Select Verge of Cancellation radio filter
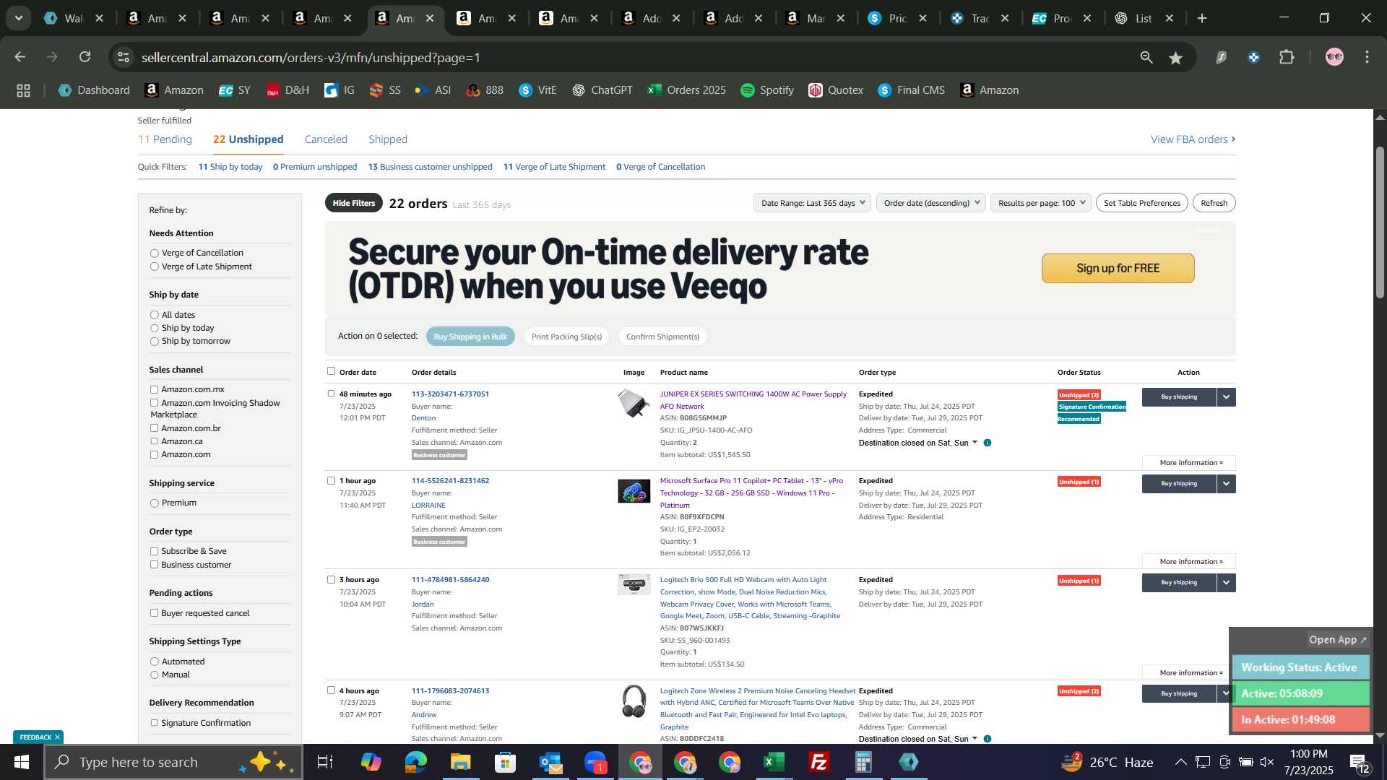Viewport: 1387px width, 780px height. pyautogui.click(x=155, y=253)
